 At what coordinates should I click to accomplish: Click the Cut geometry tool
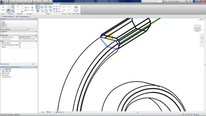tap(27, 8)
